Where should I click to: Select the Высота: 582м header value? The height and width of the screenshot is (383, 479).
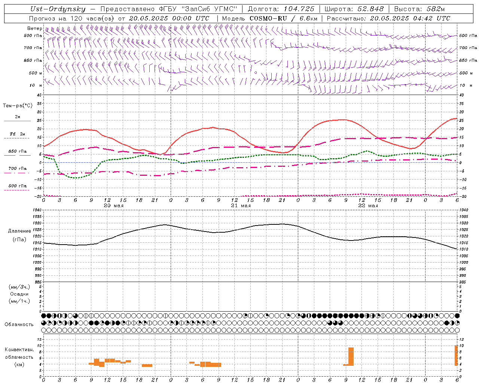tap(419, 9)
